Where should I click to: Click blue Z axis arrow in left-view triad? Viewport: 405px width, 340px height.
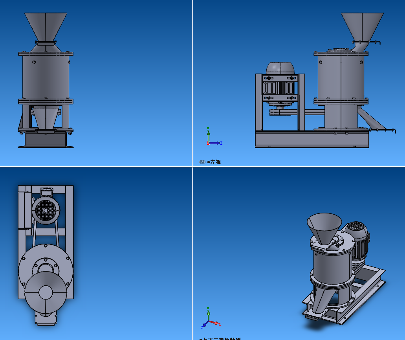(217, 143)
